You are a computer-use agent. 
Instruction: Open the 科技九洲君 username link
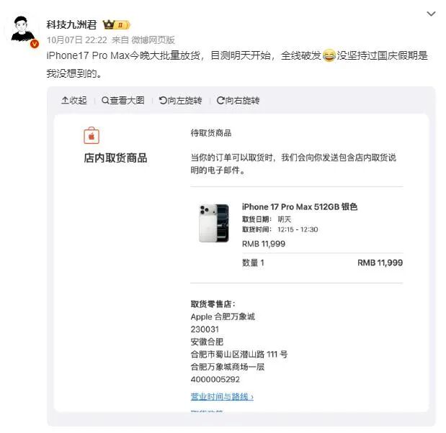[x=71, y=24]
